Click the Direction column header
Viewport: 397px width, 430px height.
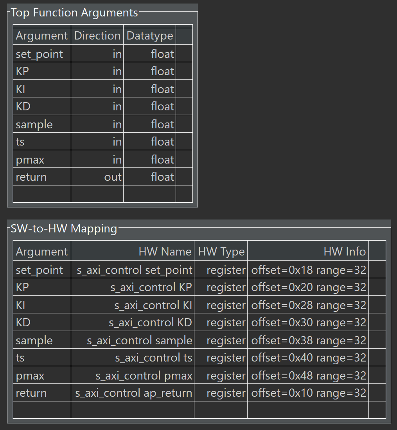[x=97, y=36]
